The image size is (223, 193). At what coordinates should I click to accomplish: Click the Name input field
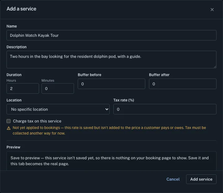111,35
